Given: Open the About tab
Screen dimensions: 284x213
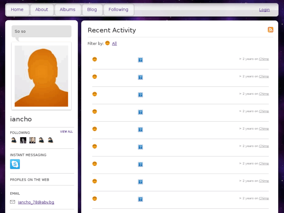Looking at the screenshot, I should [x=42, y=10].
